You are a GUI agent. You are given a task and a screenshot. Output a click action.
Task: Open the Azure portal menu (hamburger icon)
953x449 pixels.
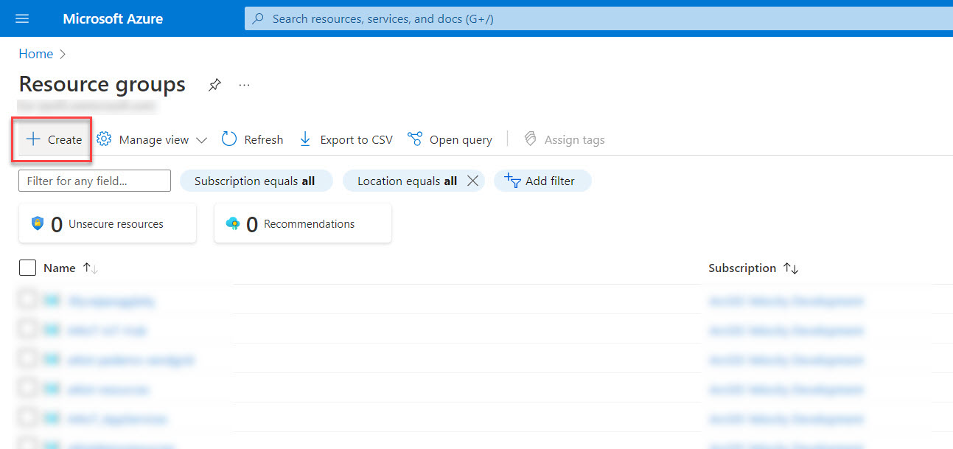coord(21,18)
